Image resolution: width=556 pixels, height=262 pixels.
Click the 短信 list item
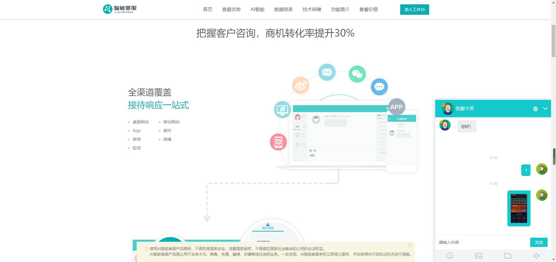click(137, 148)
